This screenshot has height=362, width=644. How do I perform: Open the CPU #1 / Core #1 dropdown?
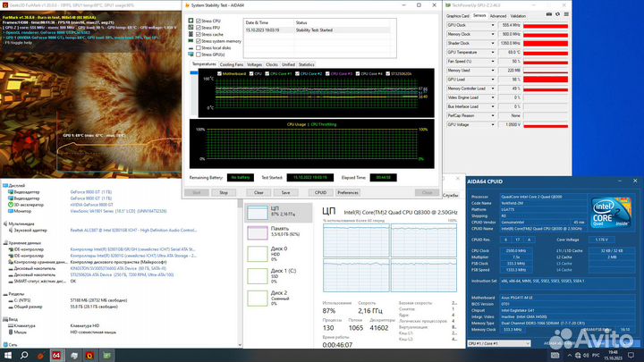point(499,343)
